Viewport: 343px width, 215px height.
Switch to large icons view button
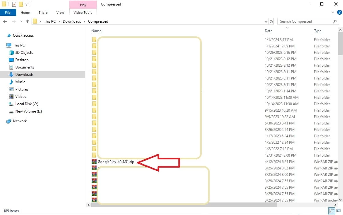(338, 211)
